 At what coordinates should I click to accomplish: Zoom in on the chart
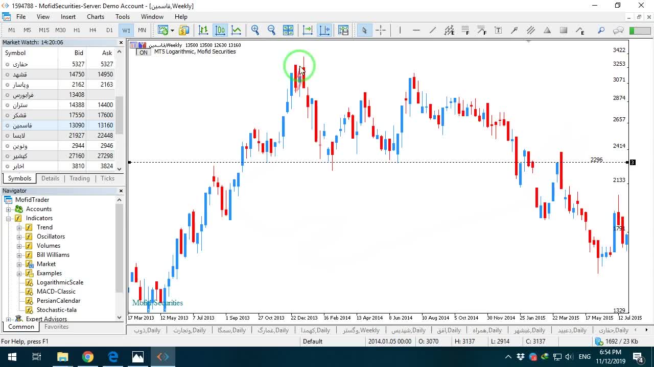[x=255, y=30]
